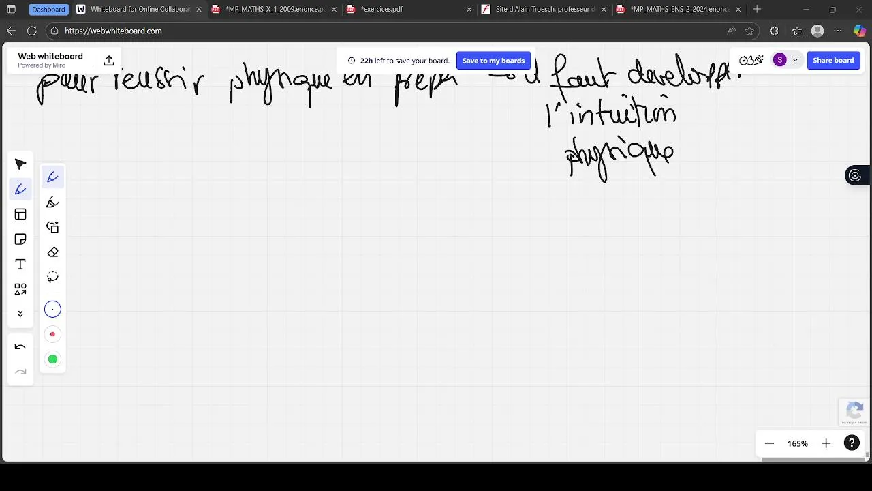Open the browser profile icon
This screenshot has width=872, height=491.
[x=817, y=31]
